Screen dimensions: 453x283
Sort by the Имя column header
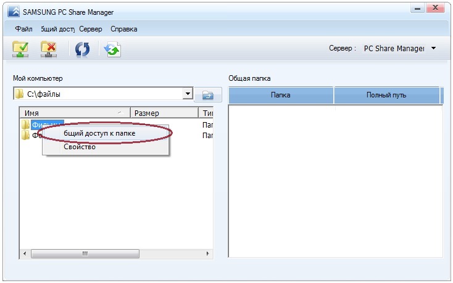[75, 113]
